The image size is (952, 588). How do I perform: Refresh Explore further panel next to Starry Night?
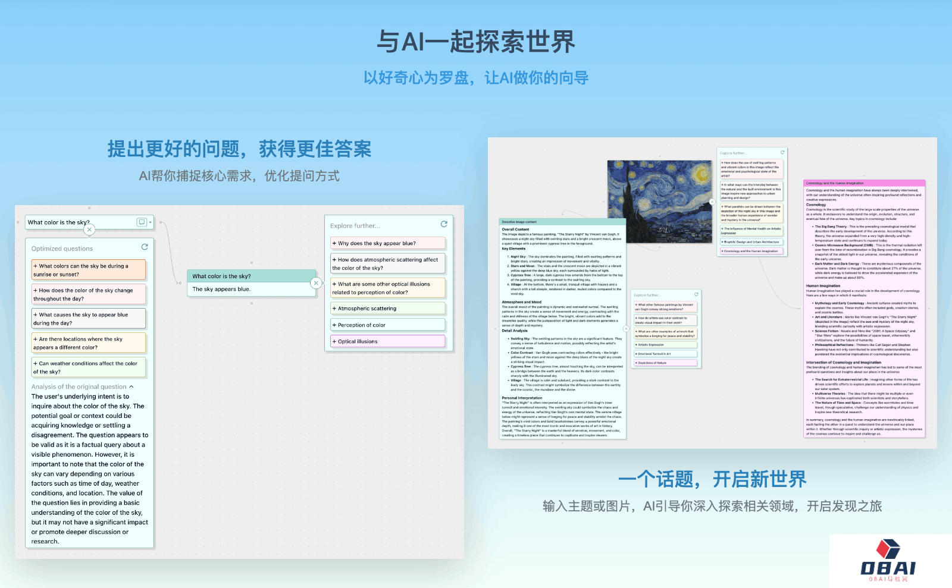click(x=782, y=152)
